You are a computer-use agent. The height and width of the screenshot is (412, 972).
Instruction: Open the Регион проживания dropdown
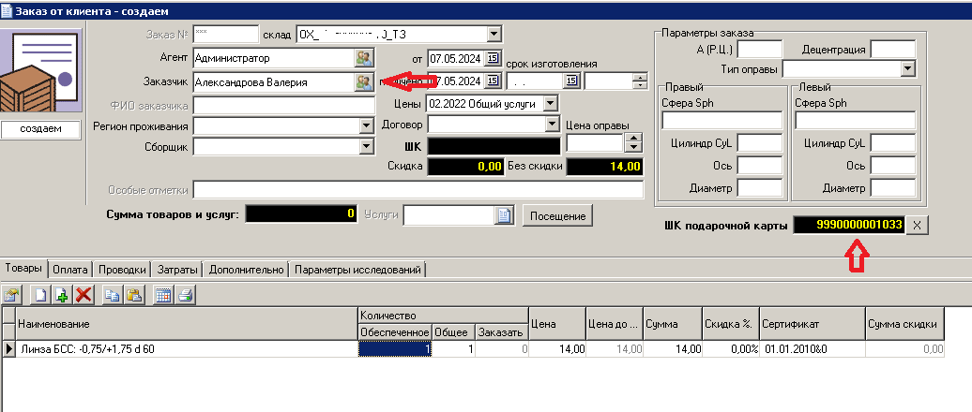click(366, 125)
